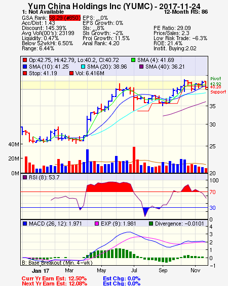Click the 'Anal Rank: 4.20' text

pyautogui.click(x=101, y=43)
